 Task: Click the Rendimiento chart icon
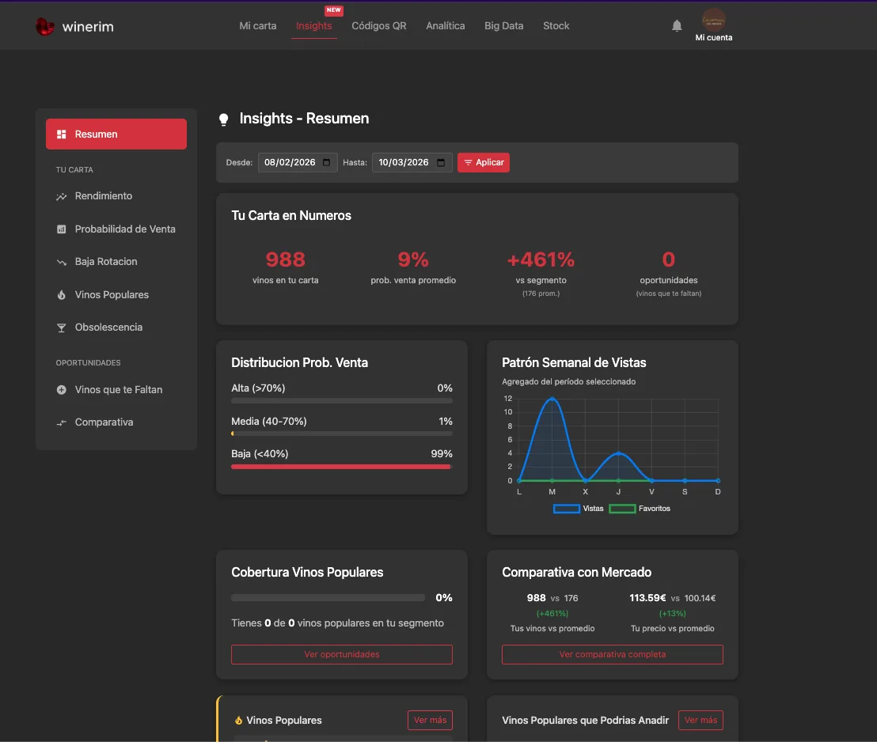pos(62,196)
